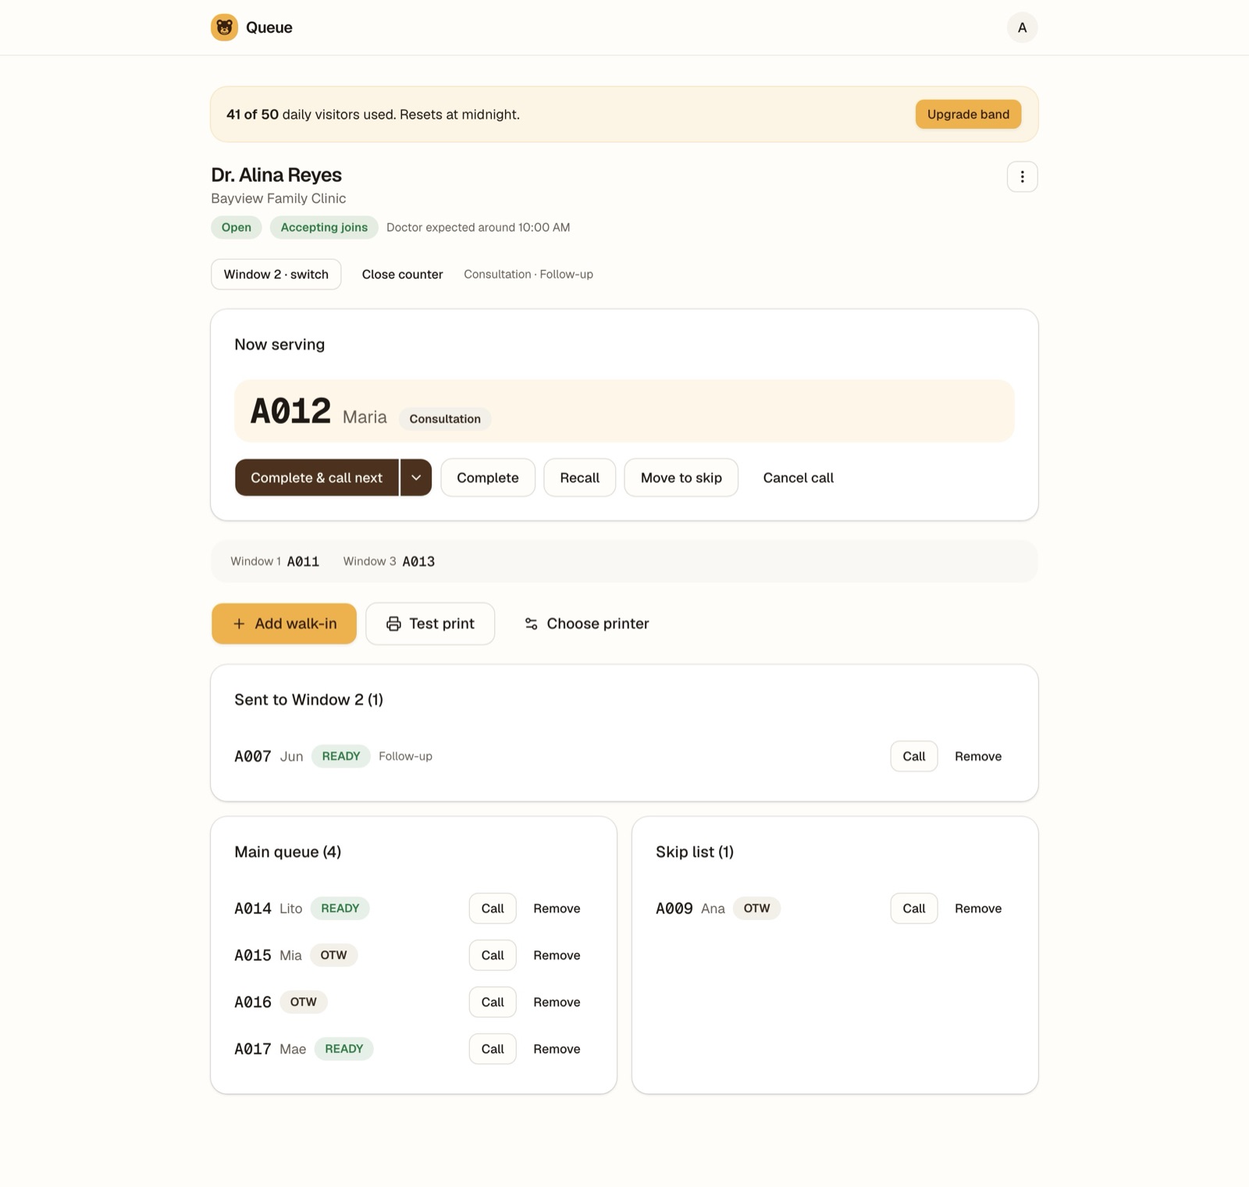Viewport: 1249px width, 1187px height.
Task: Click Sent to Window 2 (1) heading
Action: pyautogui.click(x=309, y=699)
